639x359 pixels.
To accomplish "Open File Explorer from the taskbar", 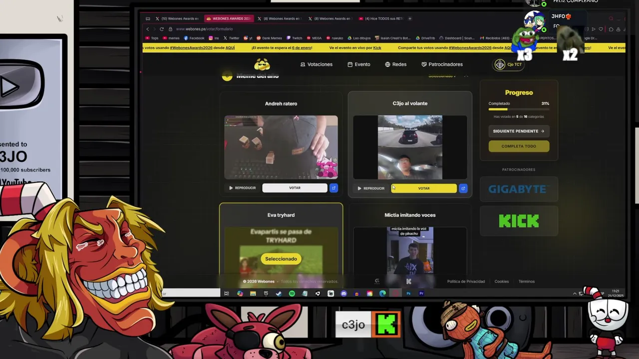I will point(253,294).
